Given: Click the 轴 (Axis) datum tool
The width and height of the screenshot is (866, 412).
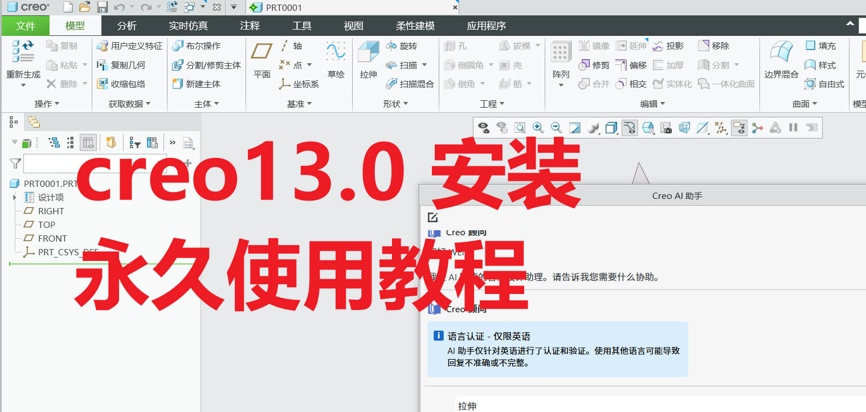Looking at the screenshot, I should click(x=291, y=46).
